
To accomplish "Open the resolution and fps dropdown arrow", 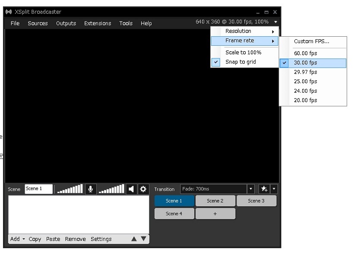I will [276, 22].
